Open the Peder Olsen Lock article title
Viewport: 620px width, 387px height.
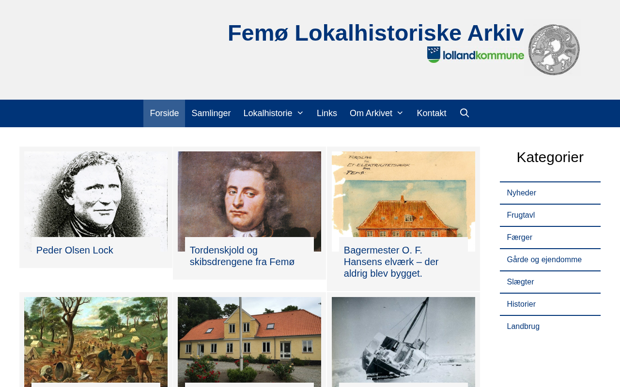75,250
